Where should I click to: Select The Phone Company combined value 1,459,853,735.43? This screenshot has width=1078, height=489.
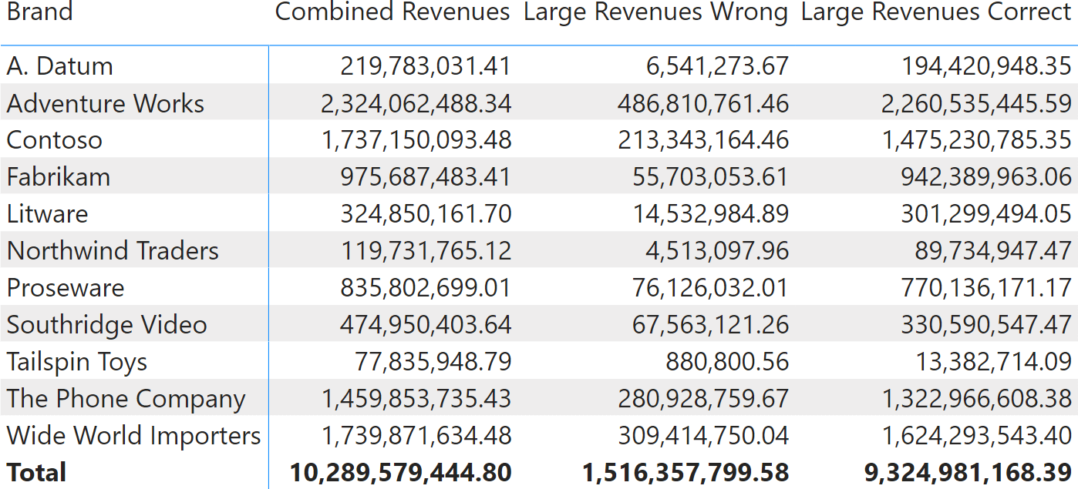tap(416, 399)
